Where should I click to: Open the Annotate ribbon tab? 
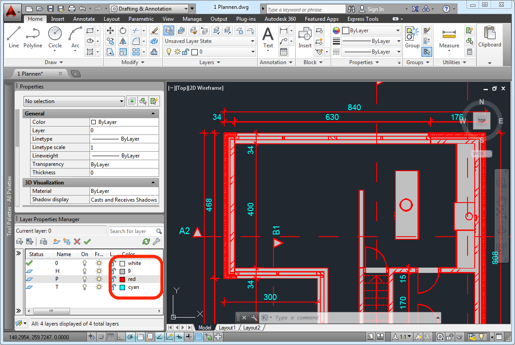pos(84,19)
